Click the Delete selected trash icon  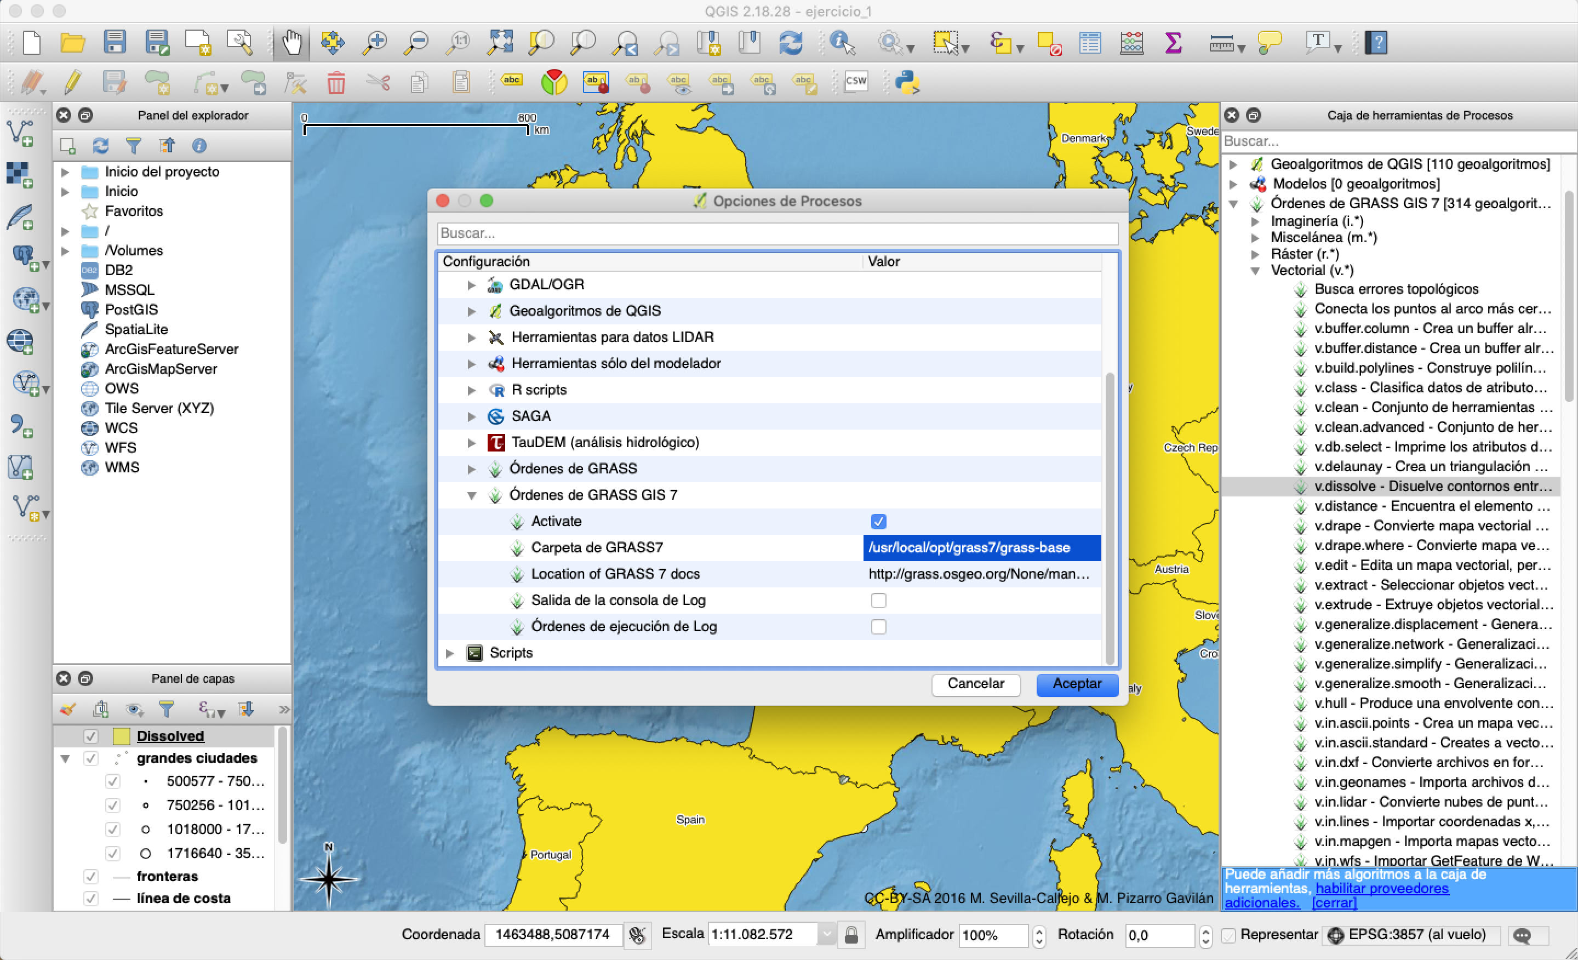coord(336,83)
